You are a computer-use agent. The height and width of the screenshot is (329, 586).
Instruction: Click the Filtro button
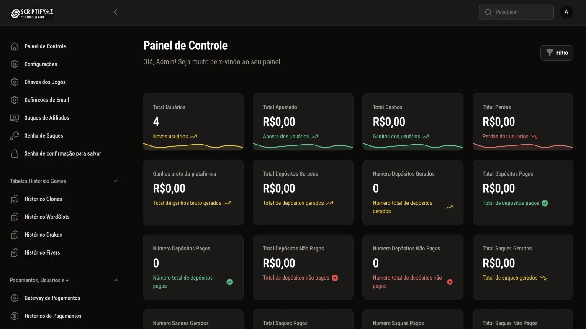pos(557,53)
